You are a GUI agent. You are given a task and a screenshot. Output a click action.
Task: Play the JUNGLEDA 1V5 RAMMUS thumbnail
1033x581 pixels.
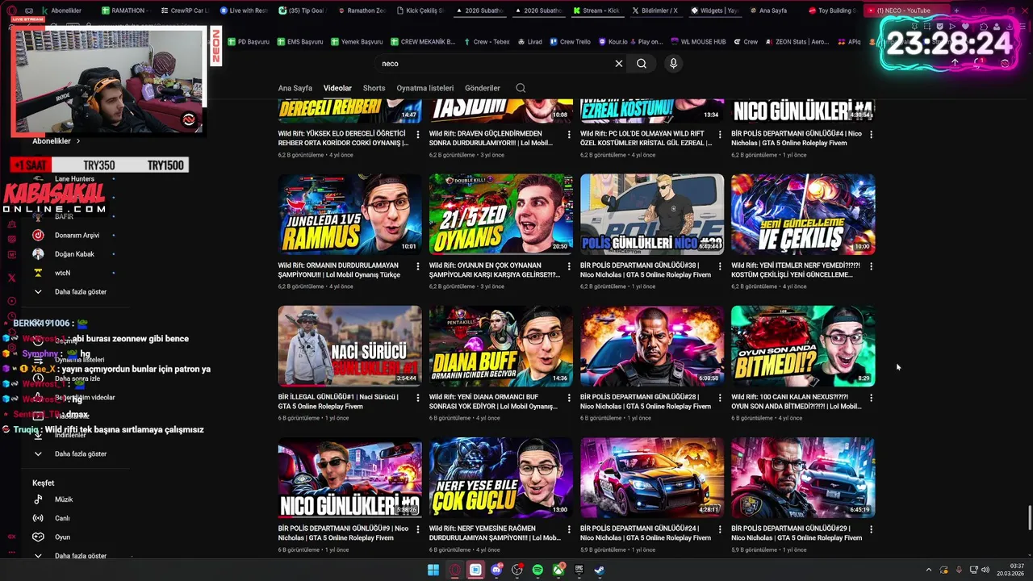[349, 215]
